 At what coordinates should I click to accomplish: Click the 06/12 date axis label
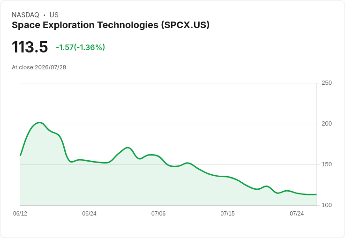tap(20, 214)
